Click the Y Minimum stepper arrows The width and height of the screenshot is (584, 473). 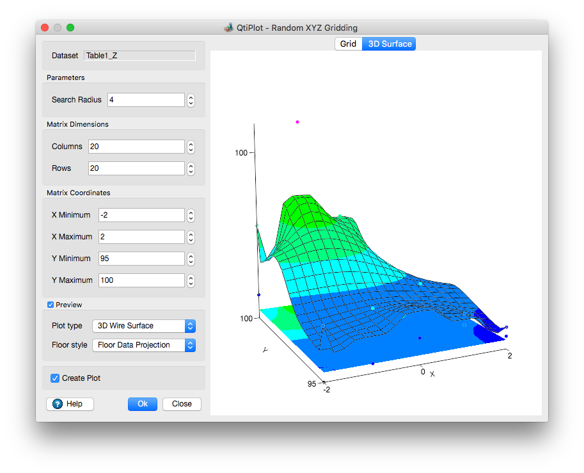tap(191, 259)
